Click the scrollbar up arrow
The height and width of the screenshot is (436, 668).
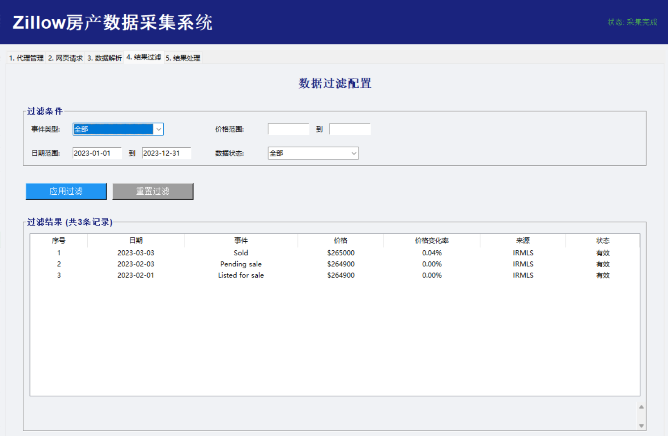click(641, 407)
